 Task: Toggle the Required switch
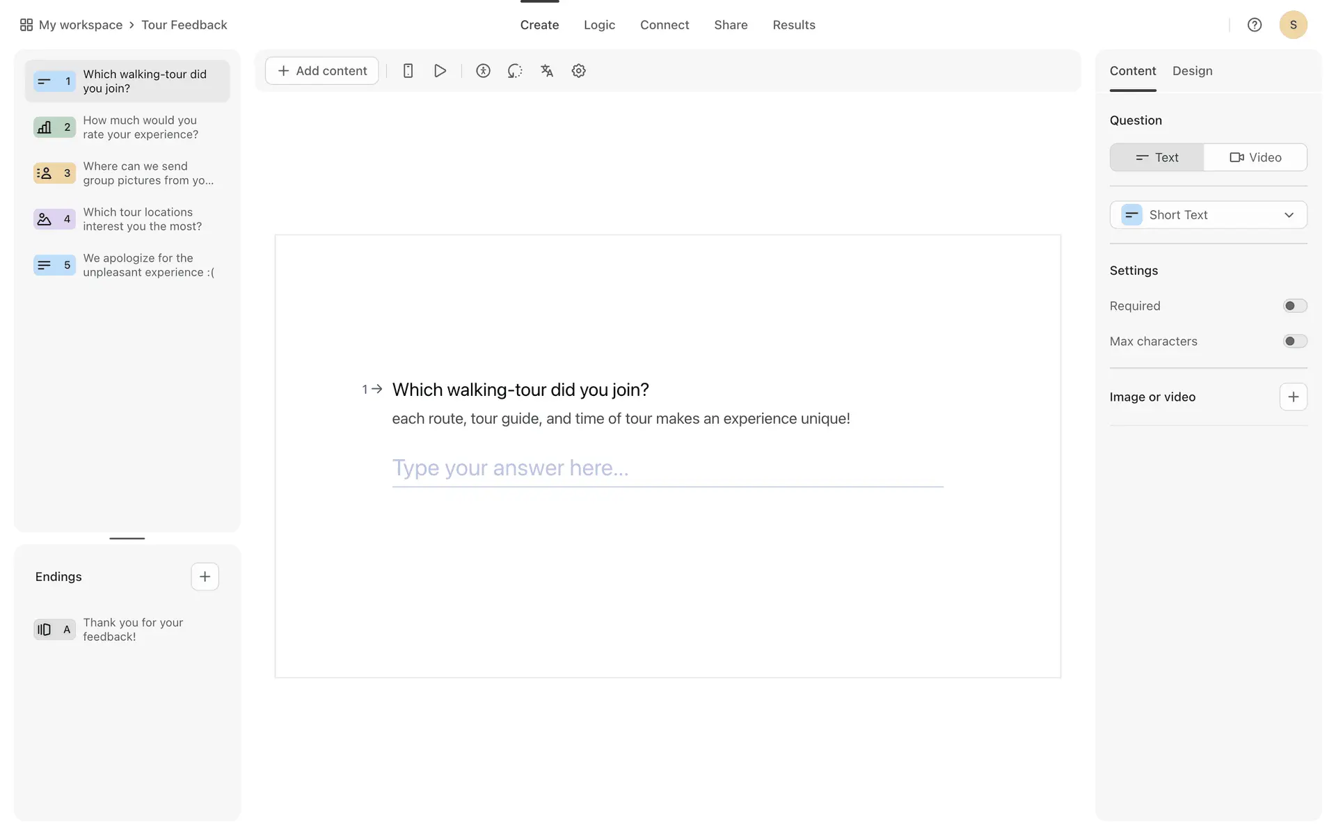(x=1294, y=306)
